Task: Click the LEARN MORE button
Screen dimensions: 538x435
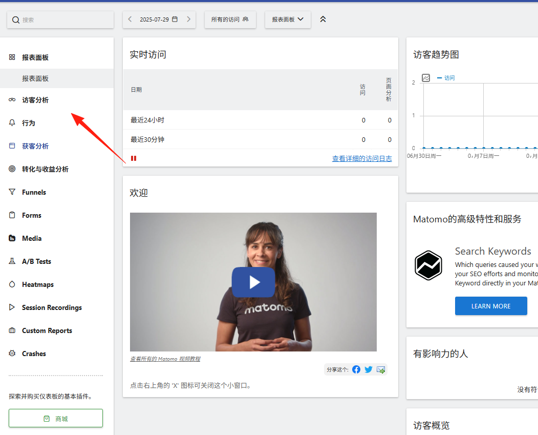Action: point(491,306)
